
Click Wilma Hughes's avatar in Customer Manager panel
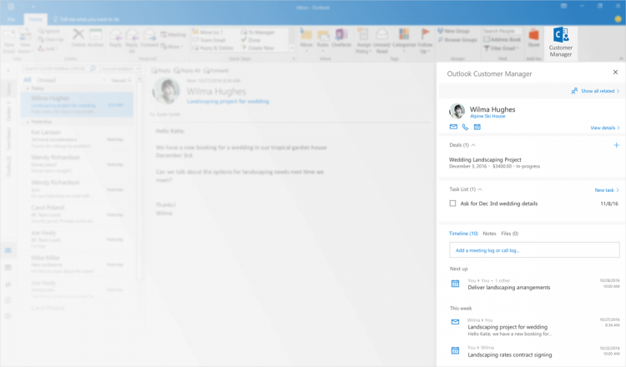coord(457,111)
